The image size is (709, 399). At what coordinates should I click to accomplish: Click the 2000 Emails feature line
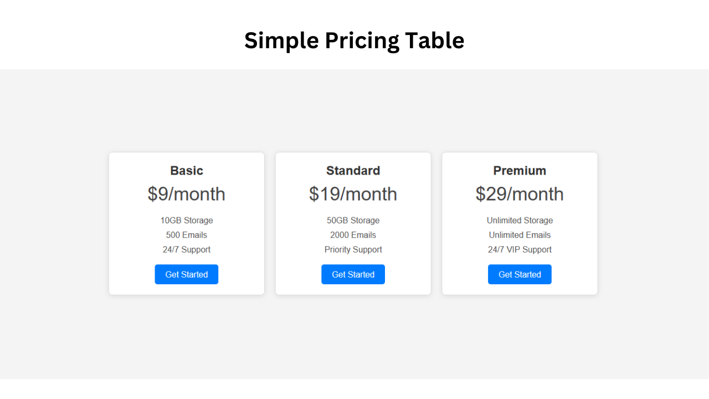(x=353, y=235)
